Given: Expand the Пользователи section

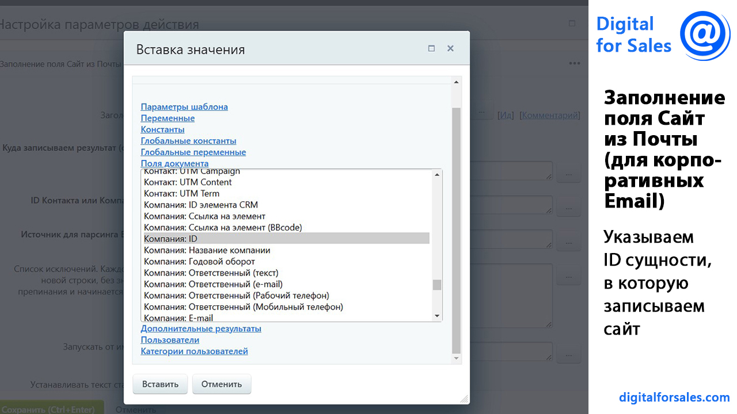Looking at the screenshot, I should coord(170,340).
